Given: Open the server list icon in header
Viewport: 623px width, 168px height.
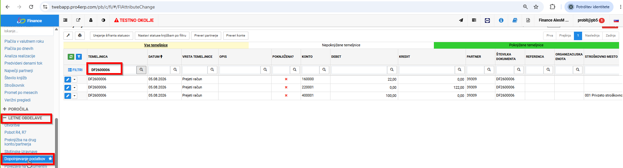Looking at the screenshot, I should (474, 20).
